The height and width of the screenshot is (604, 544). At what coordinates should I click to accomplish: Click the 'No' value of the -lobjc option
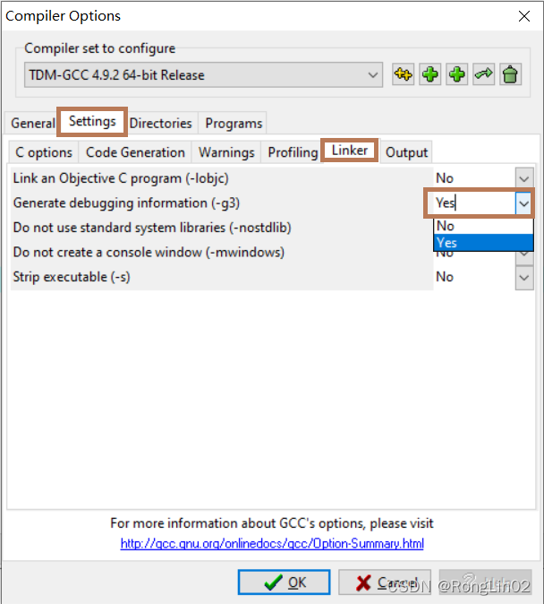[445, 178]
